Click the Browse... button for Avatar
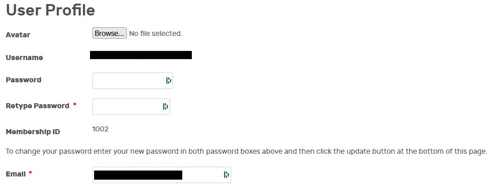 coord(110,33)
